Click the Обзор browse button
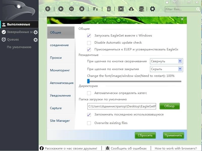The width and height of the screenshot is (202, 151). tap(169, 106)
